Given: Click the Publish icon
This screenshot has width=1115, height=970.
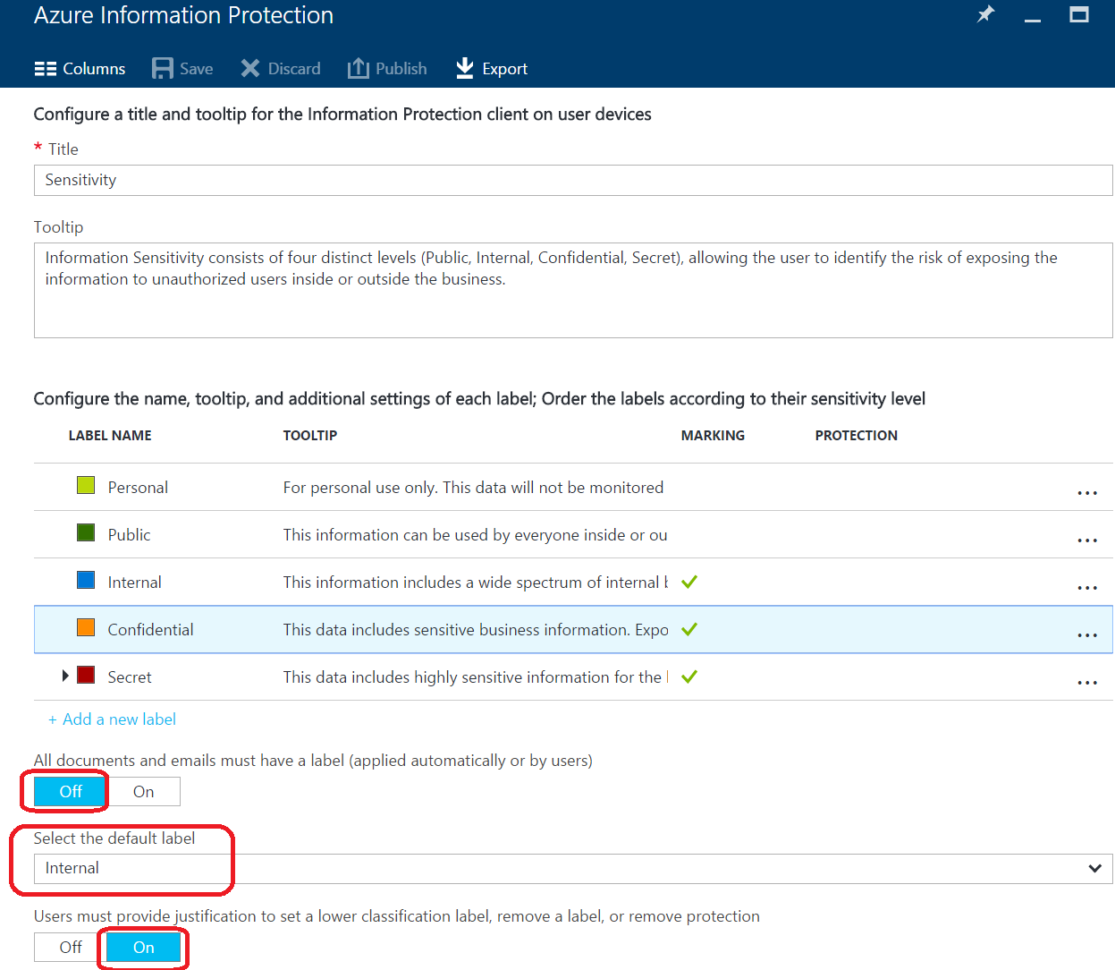Looking at the screenshot, I should pyautogui.click(x=357, y=68).
